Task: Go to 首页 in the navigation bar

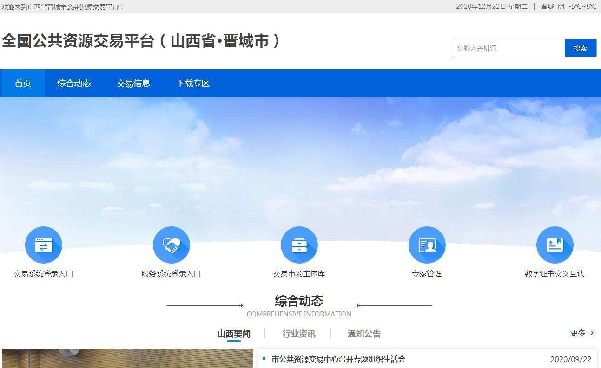Action: [x=23, y=84]
